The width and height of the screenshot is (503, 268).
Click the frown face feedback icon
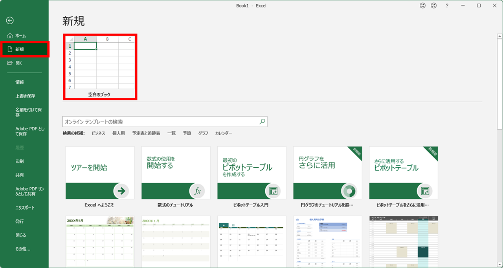click(433, 6)
